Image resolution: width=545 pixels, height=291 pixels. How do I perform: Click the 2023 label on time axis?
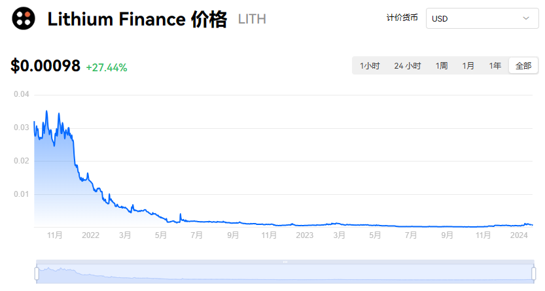click(304, 235)
